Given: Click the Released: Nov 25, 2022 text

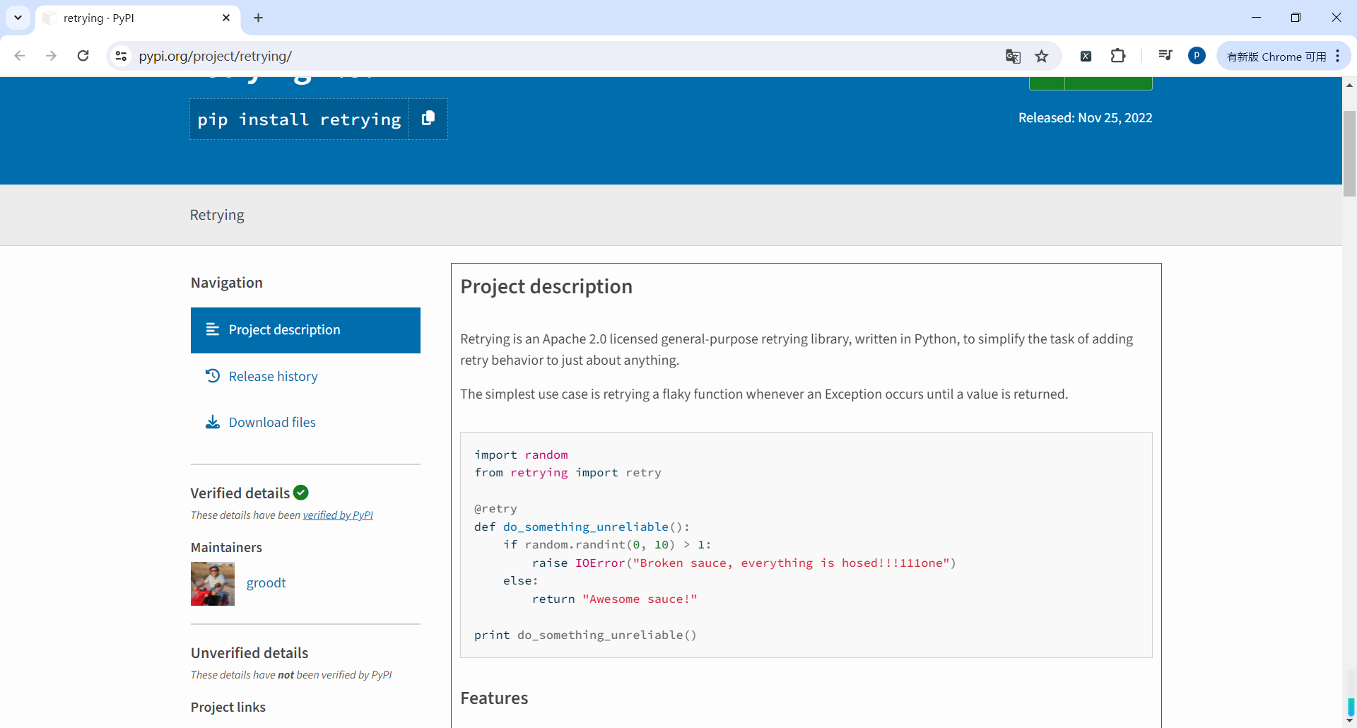Looking at the screenshot, I should (1086, 118).
